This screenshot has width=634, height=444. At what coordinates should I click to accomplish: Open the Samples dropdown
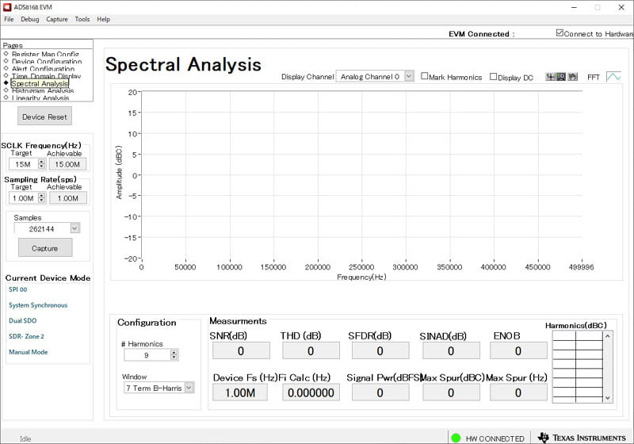coord(74,228)
